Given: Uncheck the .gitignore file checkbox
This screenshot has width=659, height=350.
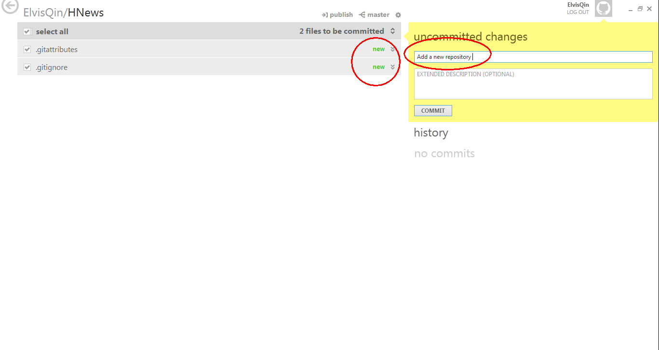Looking at the screenshot, I should point(27,67).
